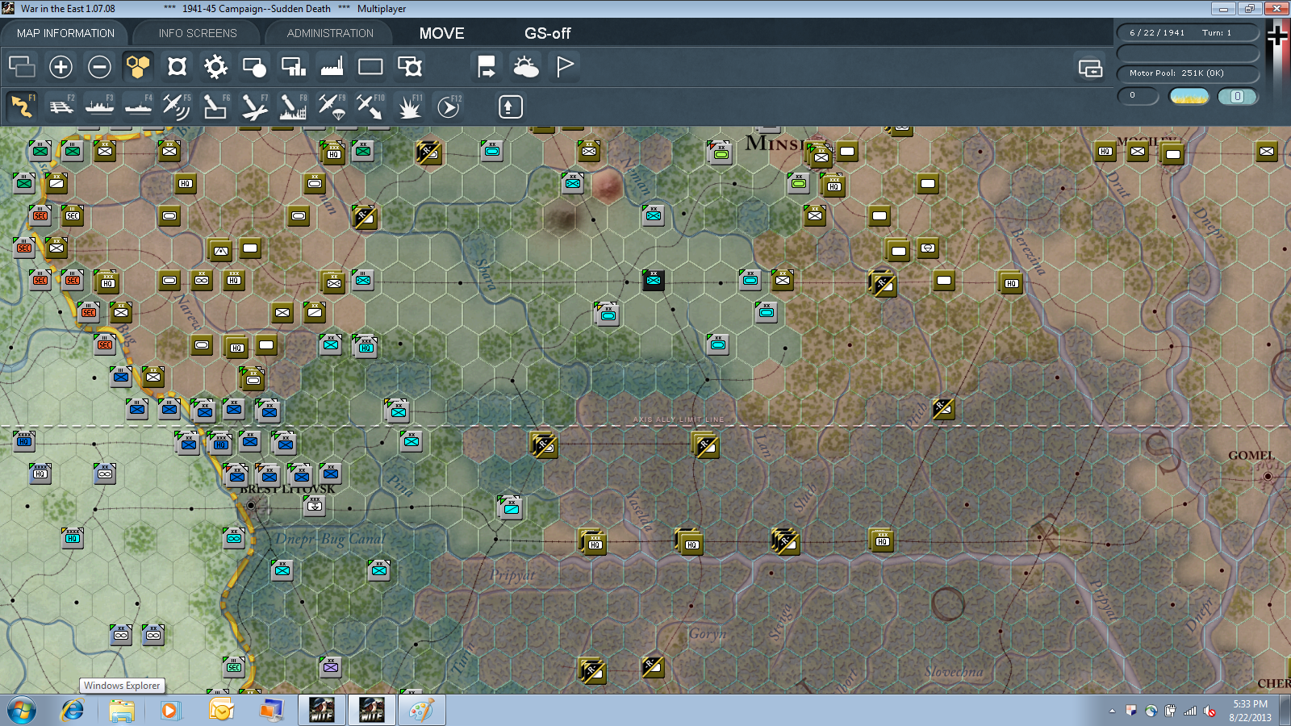Launch Internet Explorer from taskbar

[x=72, y=710]
